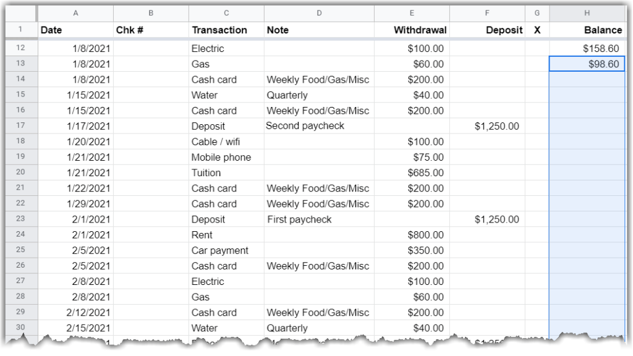Select the Second paycheck note cell

coord(319,126)
